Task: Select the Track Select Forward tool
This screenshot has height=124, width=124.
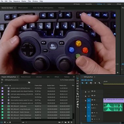Action: [78, 81]
